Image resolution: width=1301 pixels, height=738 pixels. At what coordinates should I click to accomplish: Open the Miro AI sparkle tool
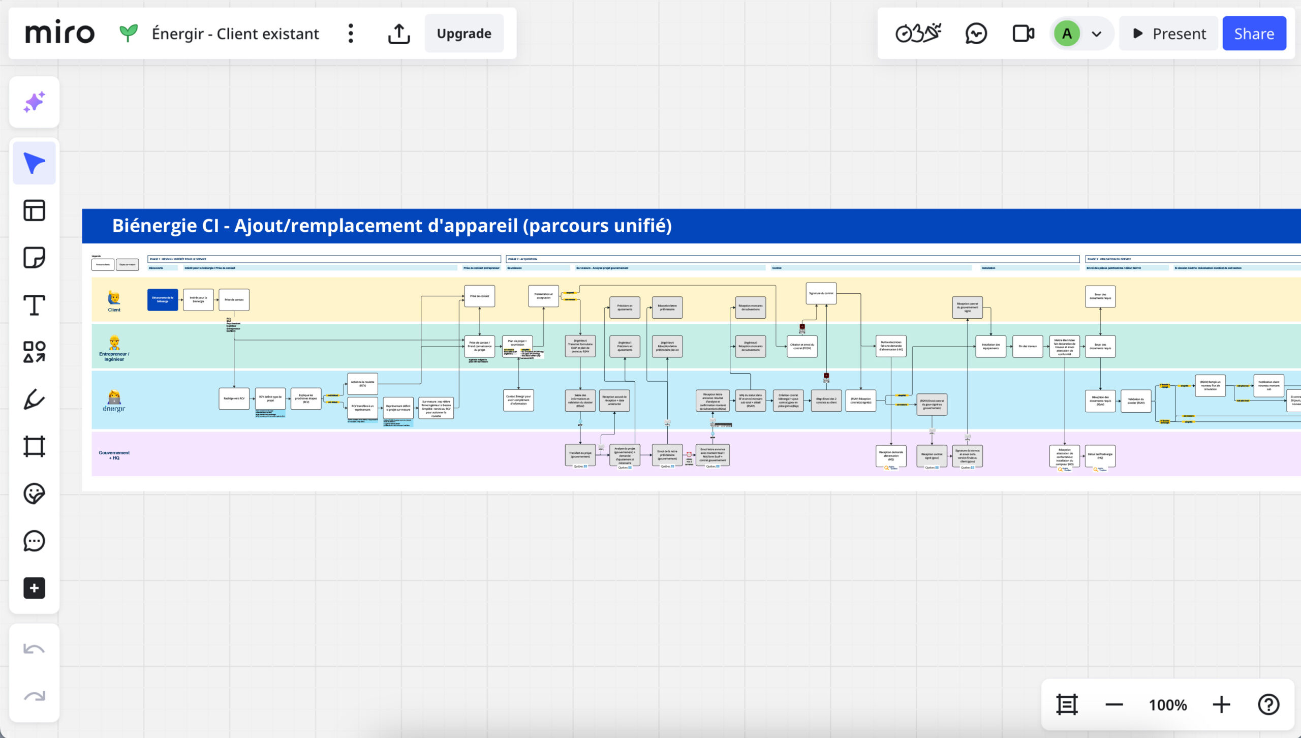coord(34,102)
